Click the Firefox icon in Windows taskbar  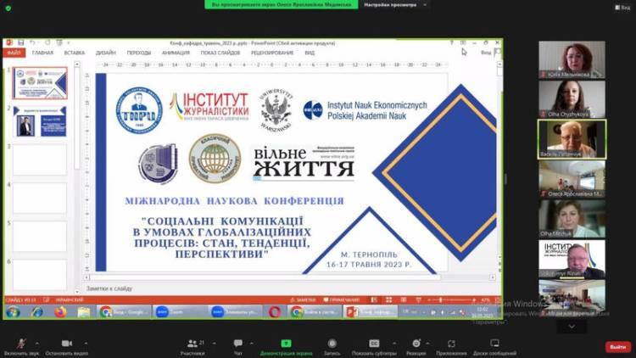click(x=59, y=312)
